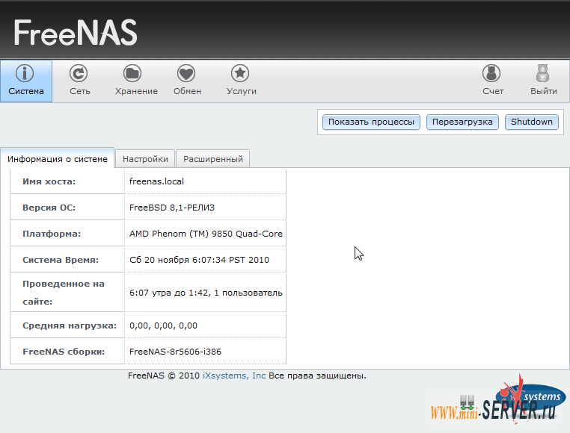Image resolution: width=570 pixels, height=433 pixels.
Task: Click the Система Время label
Action: pyautogui.click(x=61, y=260)
